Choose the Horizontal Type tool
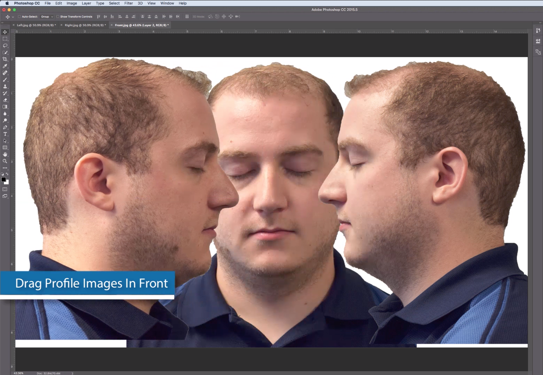This screenshot has width=543, height=375. (5, 134)
